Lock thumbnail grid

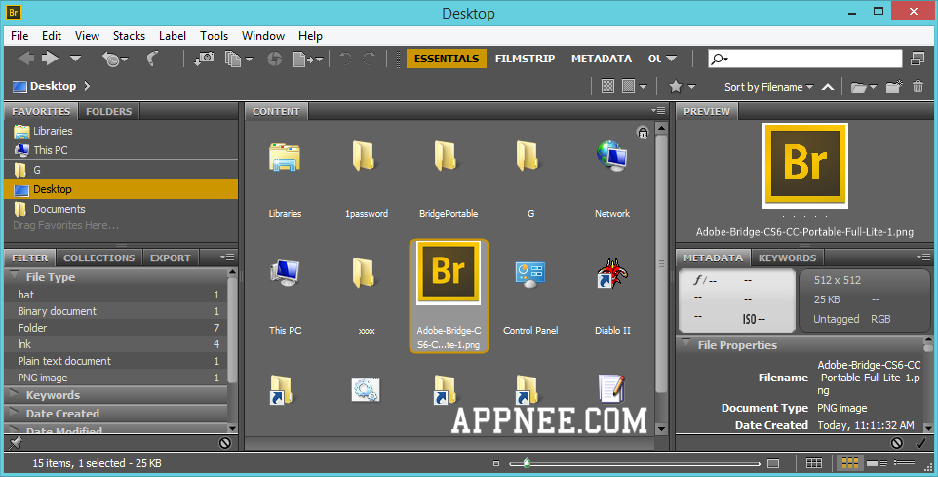[813, 463]
